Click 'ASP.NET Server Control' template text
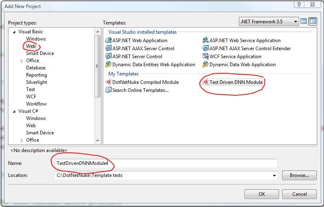 point(137,57)
